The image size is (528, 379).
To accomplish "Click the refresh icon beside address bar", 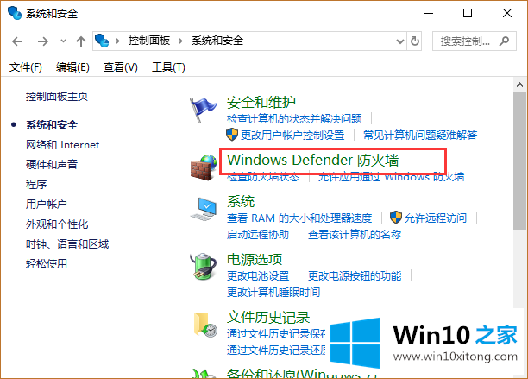I will (x=415, y=41).
